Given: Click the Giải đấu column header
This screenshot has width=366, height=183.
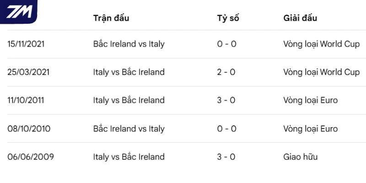Looking at the screenshot, I should pos(300,18).
